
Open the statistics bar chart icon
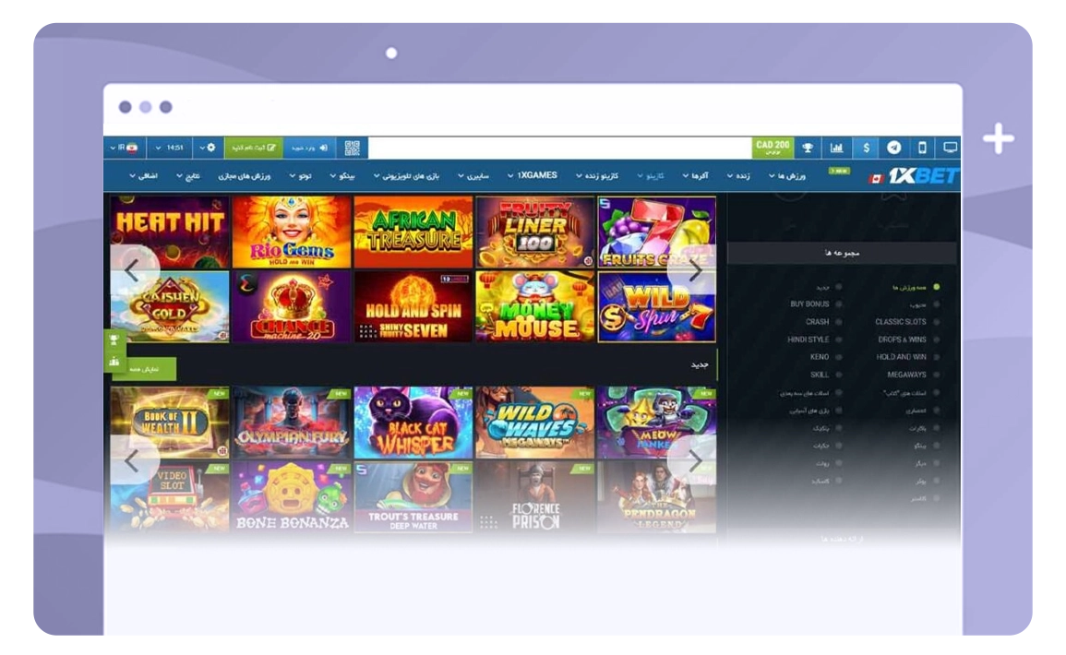click(x=836, y=148)
